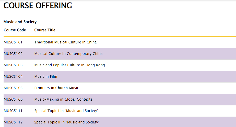Open Music-Making in Global Contexts
The width and height of the screenshot is (236, 127).
click(x=63, y=100)
